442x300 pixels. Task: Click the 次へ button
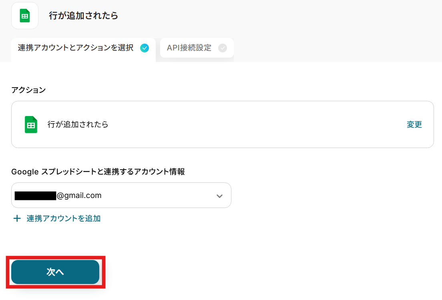click(x=55, y=272)
